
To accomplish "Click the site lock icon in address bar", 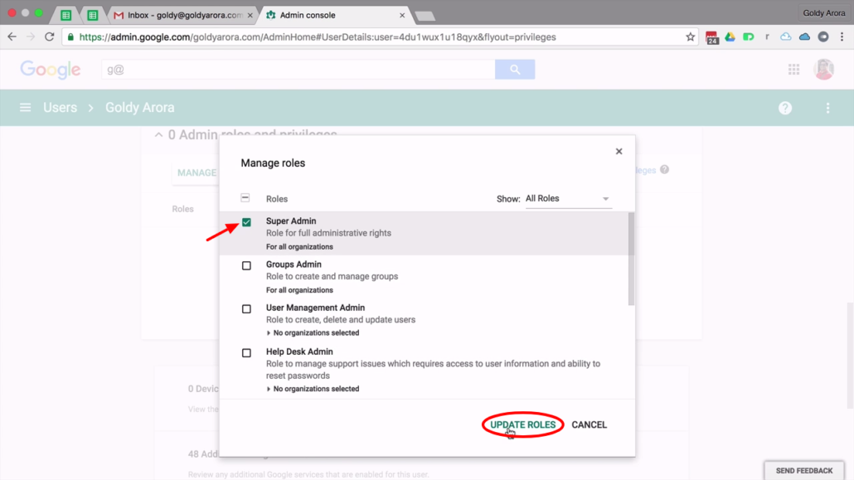I will [70, 37].
